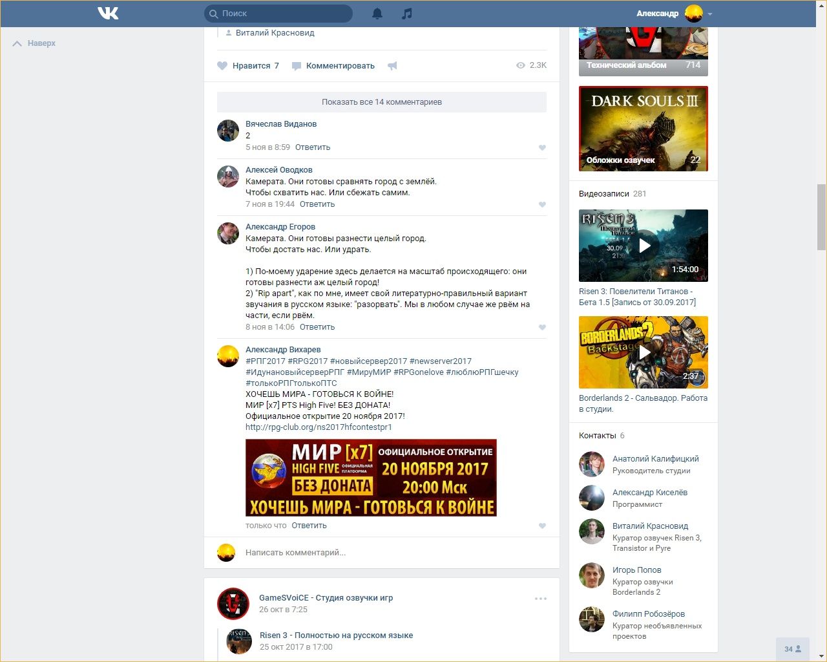The height and width of the screenshot is (662, 827).
Task: Click the post views eye icon
Action: (x=521, y=65)
